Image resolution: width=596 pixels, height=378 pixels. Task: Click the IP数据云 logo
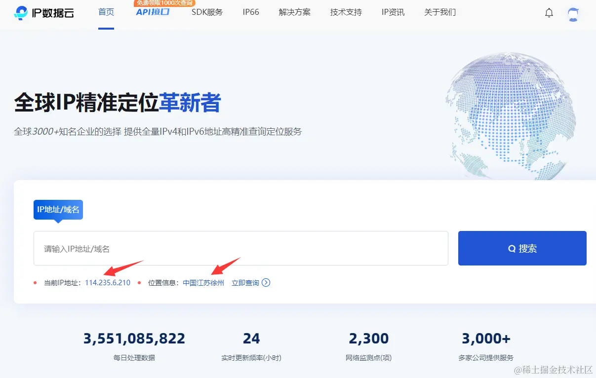coord(44,13)
